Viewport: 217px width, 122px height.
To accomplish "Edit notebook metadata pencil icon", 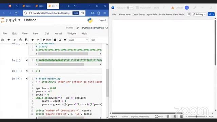I will pos(78,28).
